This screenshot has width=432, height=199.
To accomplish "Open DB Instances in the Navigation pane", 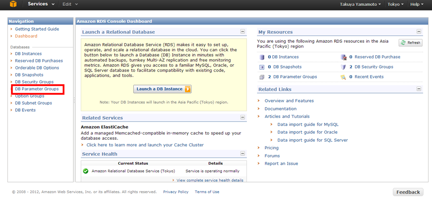I will tap(29, 54).
